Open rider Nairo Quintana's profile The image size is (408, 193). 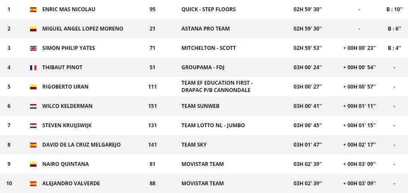pyautogui.click(x=66, y=164)
